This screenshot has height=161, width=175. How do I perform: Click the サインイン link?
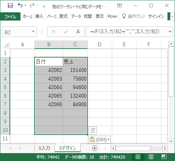coord(156,16)
